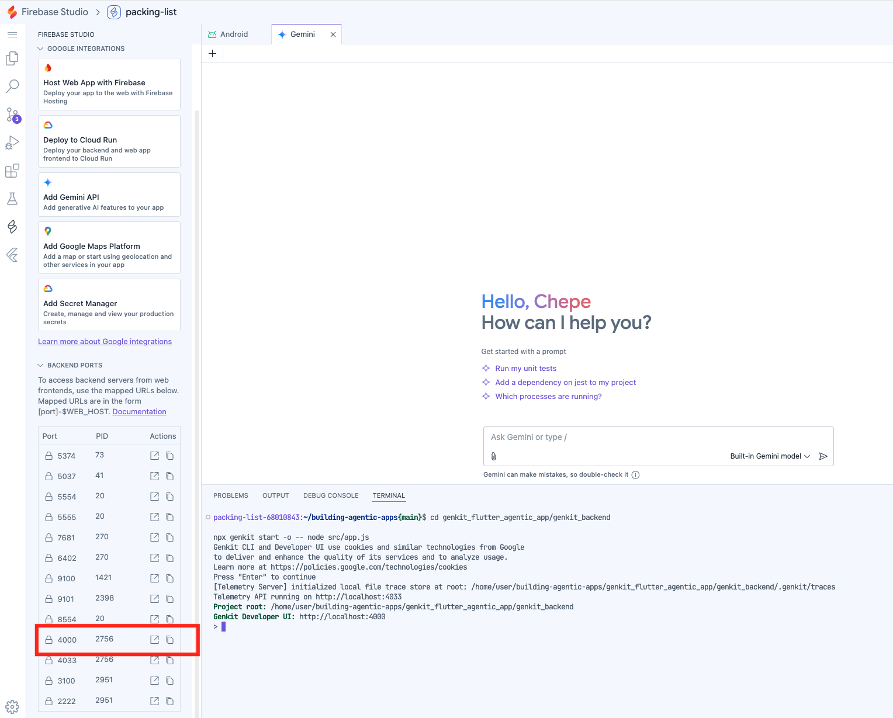Open the Backend Ports Documentation link
The image size is (893, 718).
pos(139,412)
